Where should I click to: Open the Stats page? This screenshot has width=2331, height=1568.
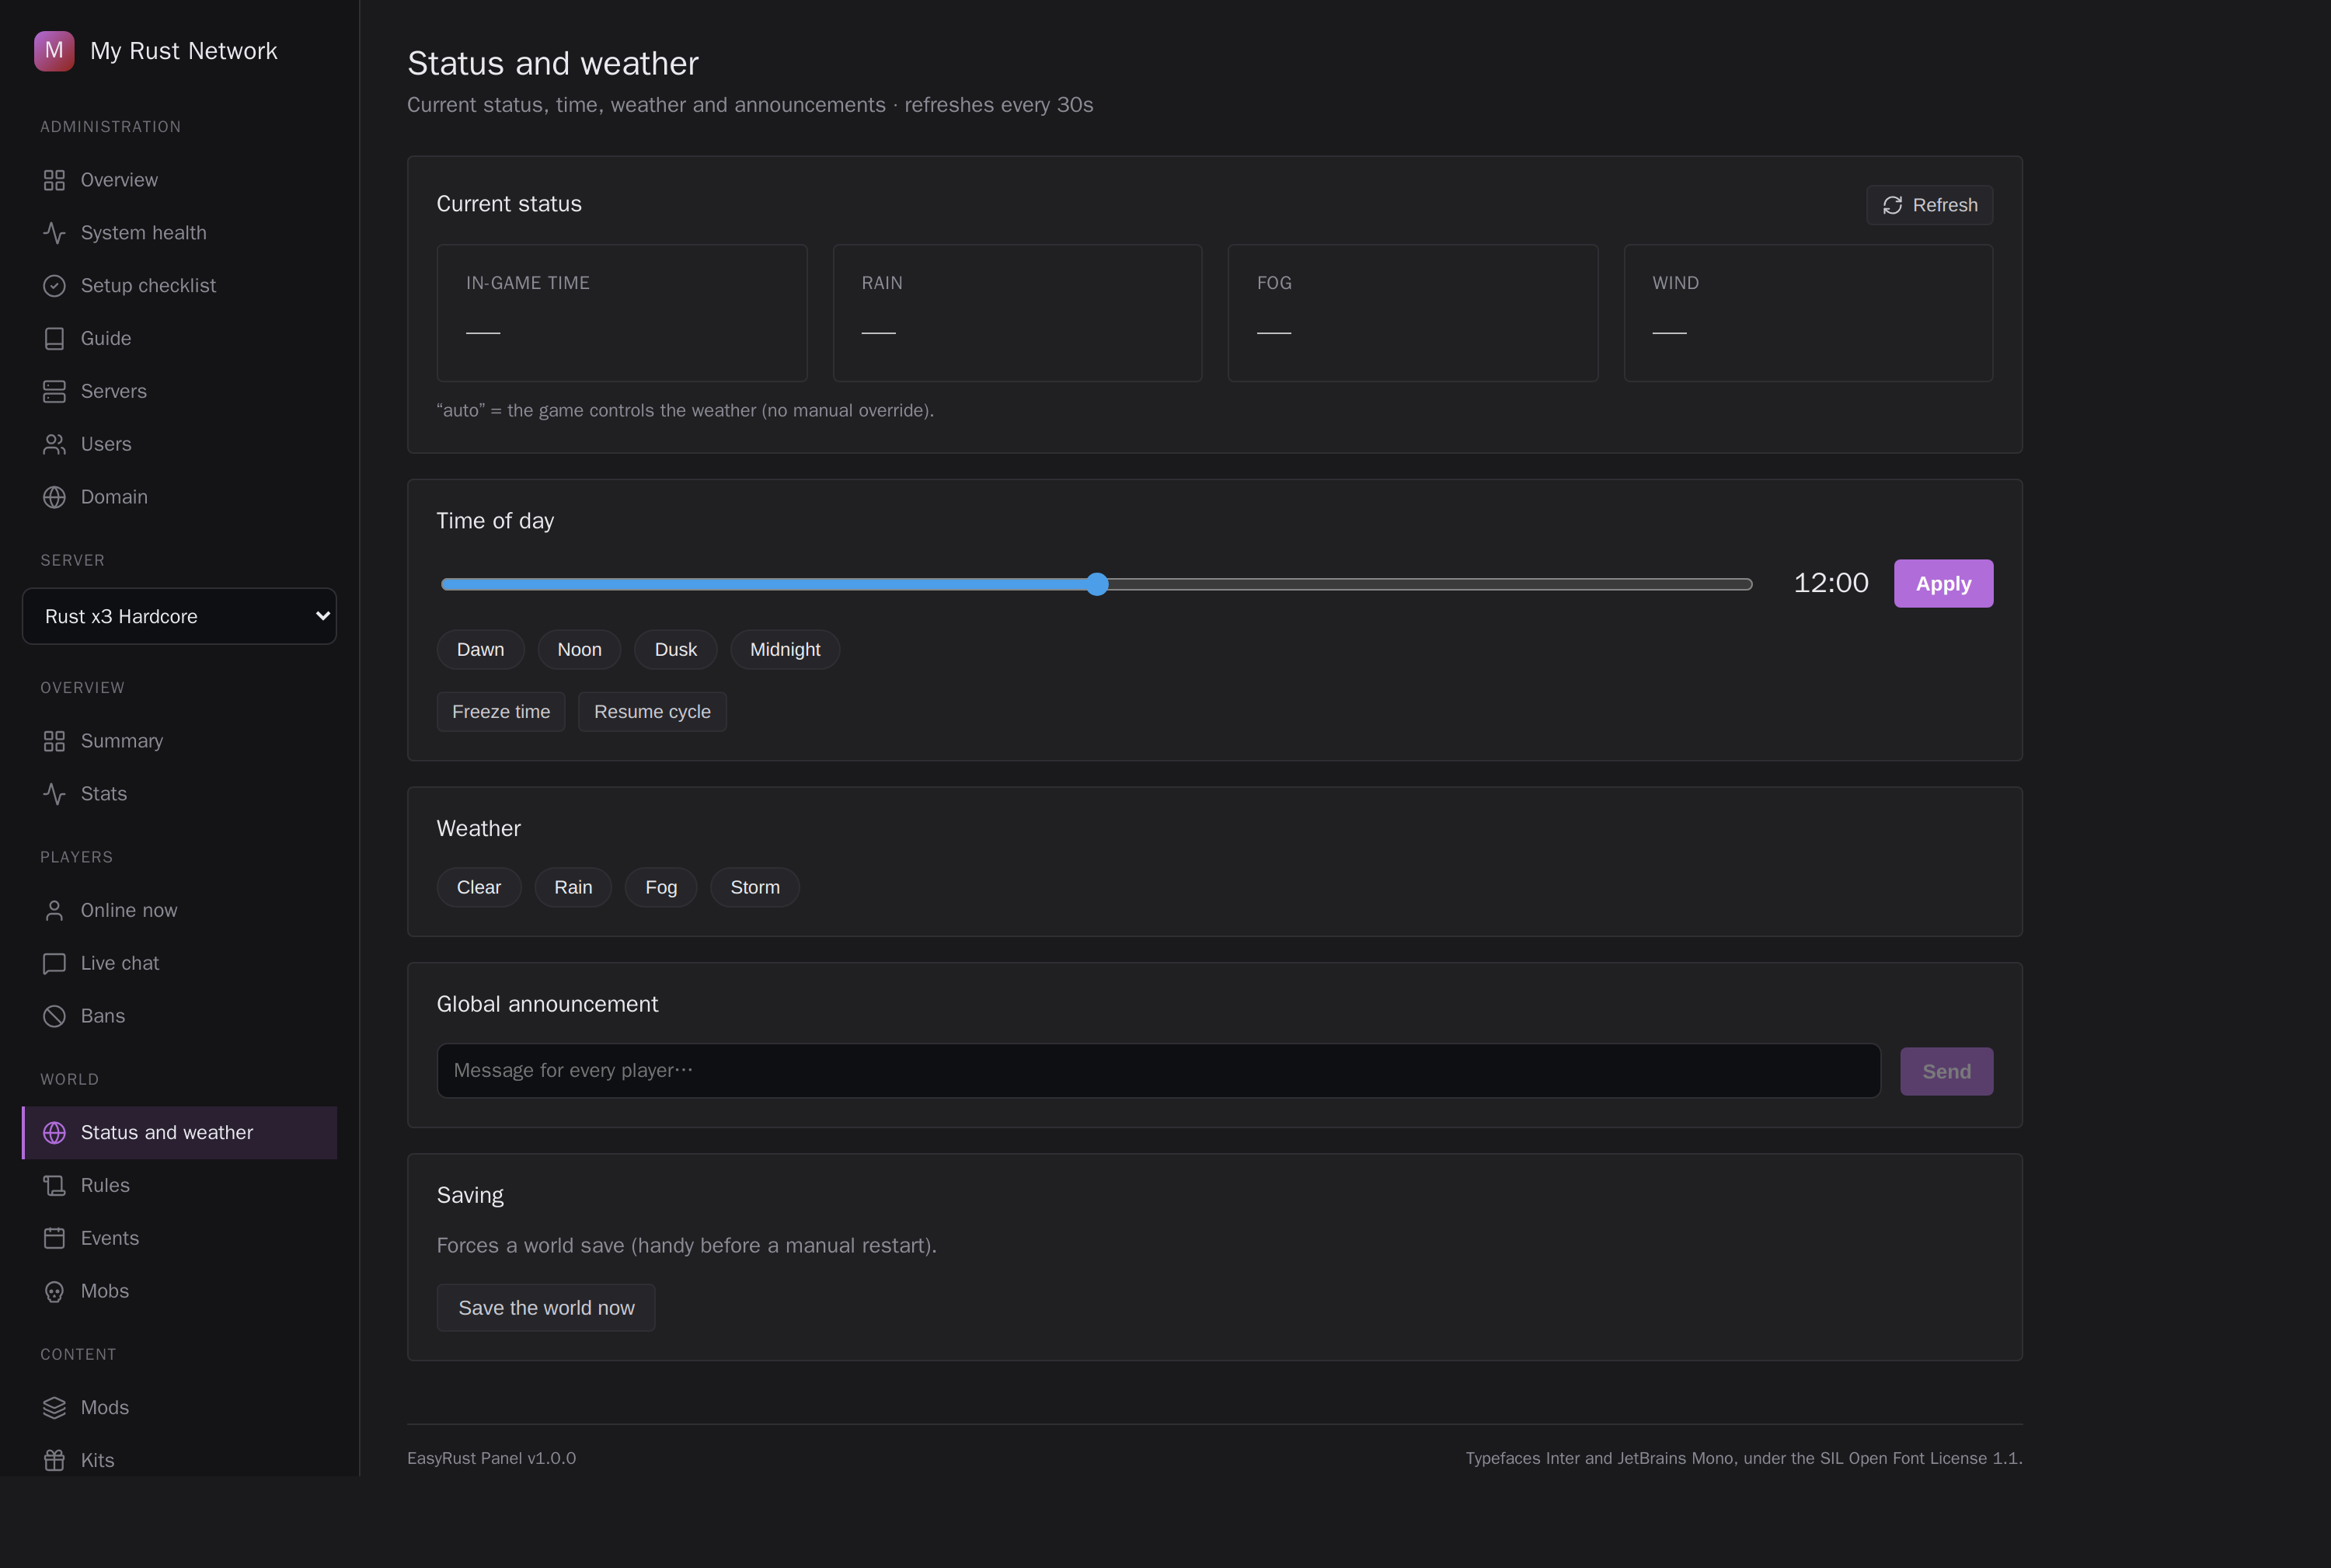click(x=179, y=794)
